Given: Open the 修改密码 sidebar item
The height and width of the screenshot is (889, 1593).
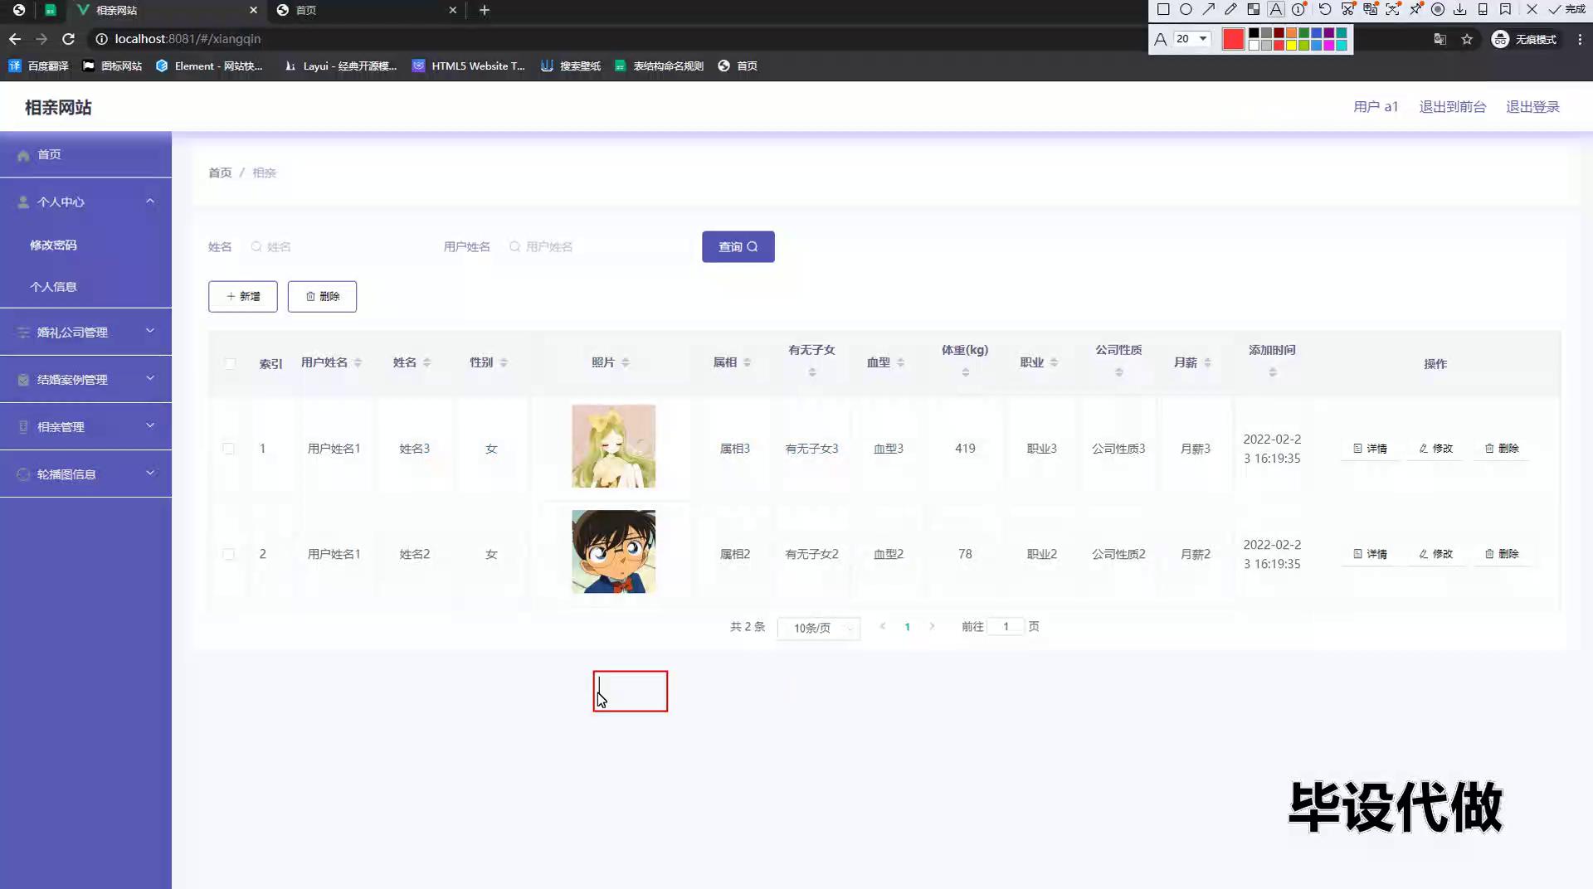Looking at the screenshot, I should 53,245.
